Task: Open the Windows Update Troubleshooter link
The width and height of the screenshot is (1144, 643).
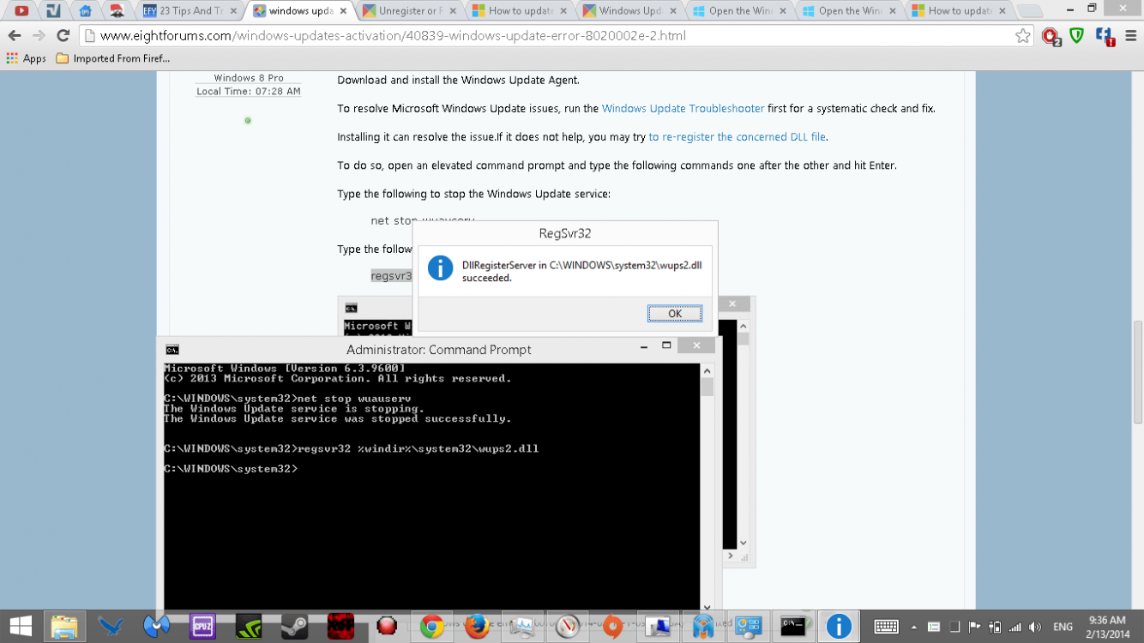Action: coord(683,109)
